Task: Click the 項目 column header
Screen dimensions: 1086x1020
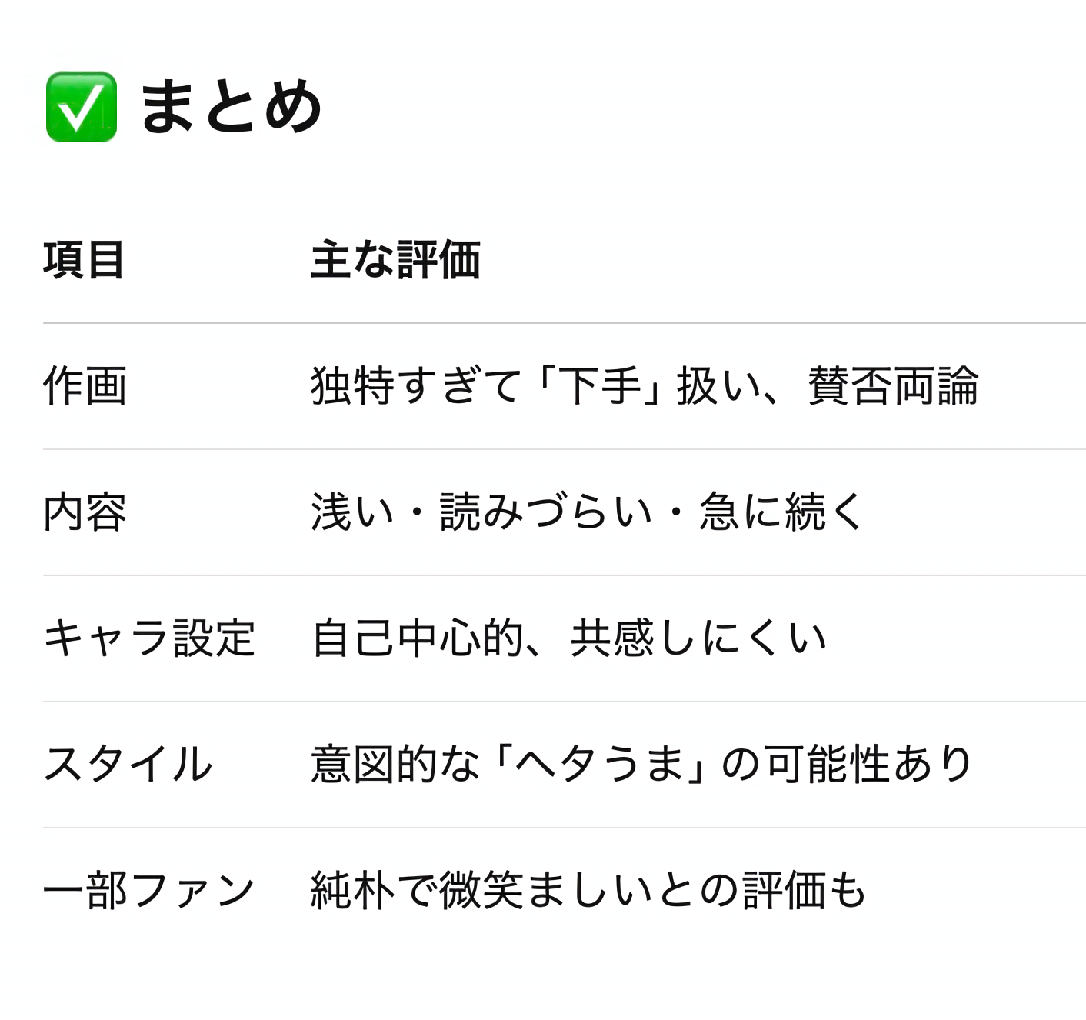Action: [84, 259]
